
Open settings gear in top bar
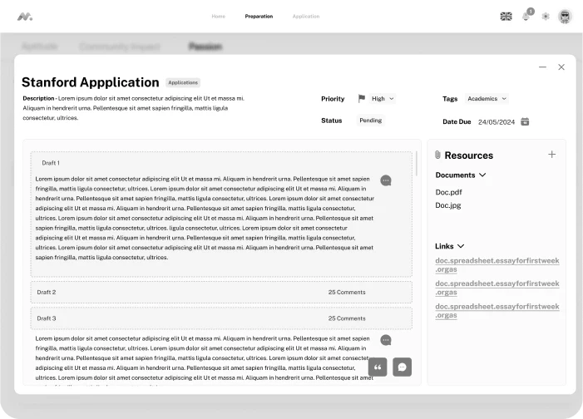[546, 17]
